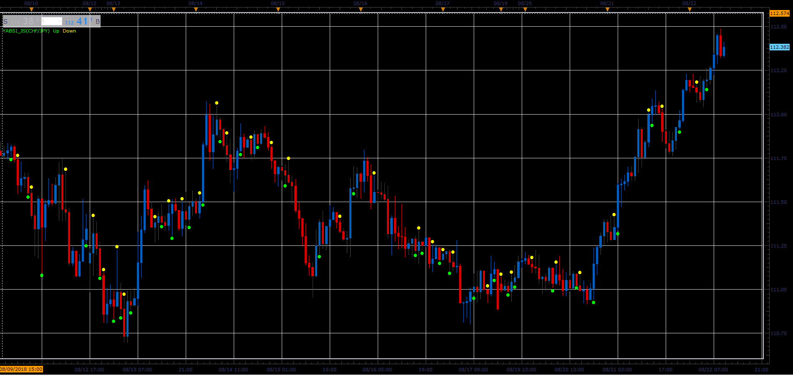Click the 08/16 05:00 time axis label
Screen dimensions: 793x375
point(377,370)
